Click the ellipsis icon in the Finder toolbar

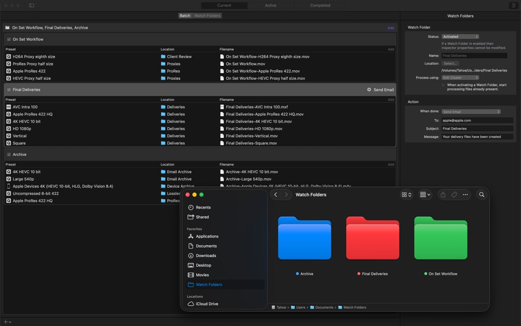click(x=465, y=195)
